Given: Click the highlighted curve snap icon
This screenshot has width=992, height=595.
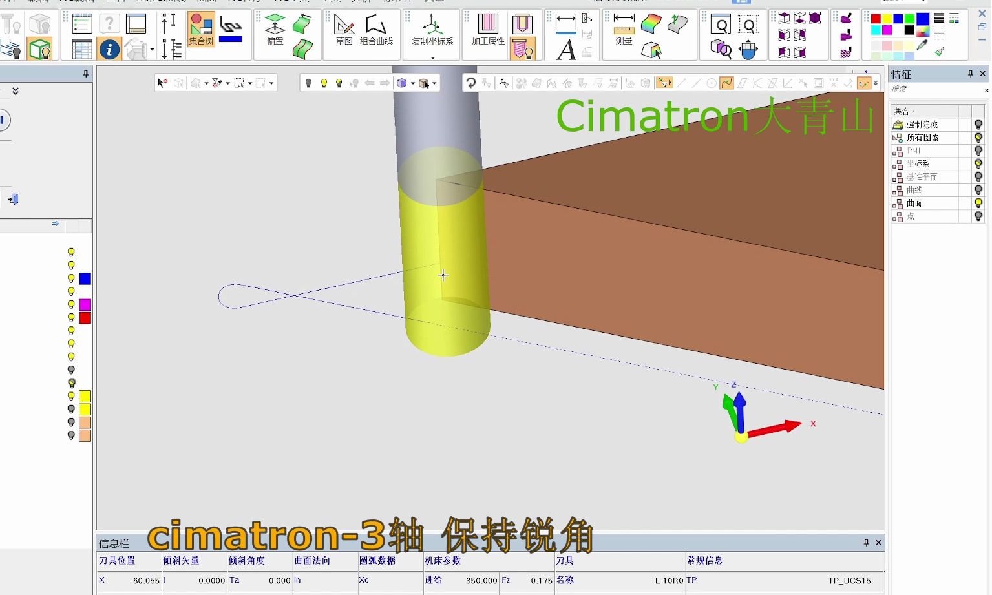Looking at the screenshot, I should point(726,83).
